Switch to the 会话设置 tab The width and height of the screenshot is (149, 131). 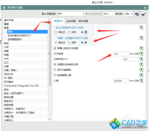(x=71, y=21)
